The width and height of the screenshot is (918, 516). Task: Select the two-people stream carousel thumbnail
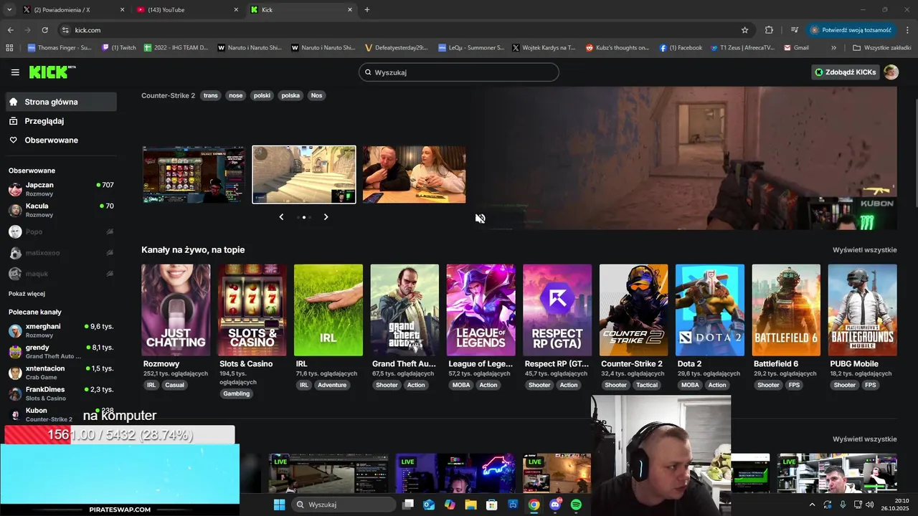tap(414, 175)
